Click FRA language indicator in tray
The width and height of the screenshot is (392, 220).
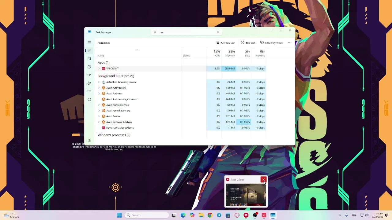pos(354,215)
